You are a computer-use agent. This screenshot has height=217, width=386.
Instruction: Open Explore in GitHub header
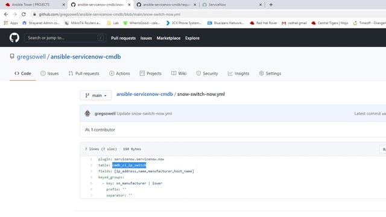coord(192,38)
